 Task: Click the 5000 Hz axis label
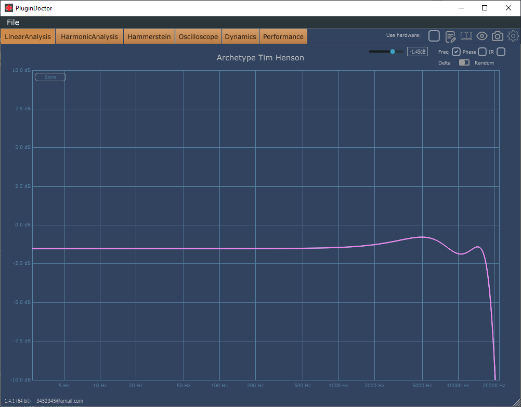coord(422,385)
